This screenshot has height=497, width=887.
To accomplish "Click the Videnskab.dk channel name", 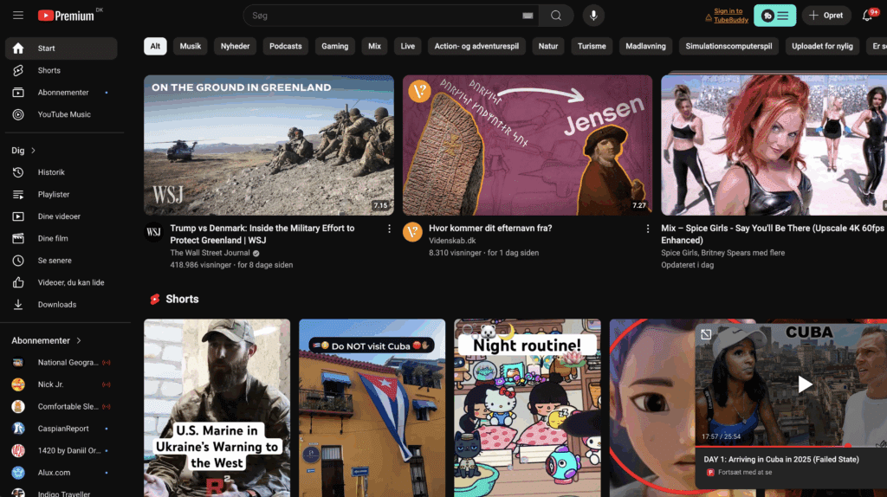I will 452,241.
